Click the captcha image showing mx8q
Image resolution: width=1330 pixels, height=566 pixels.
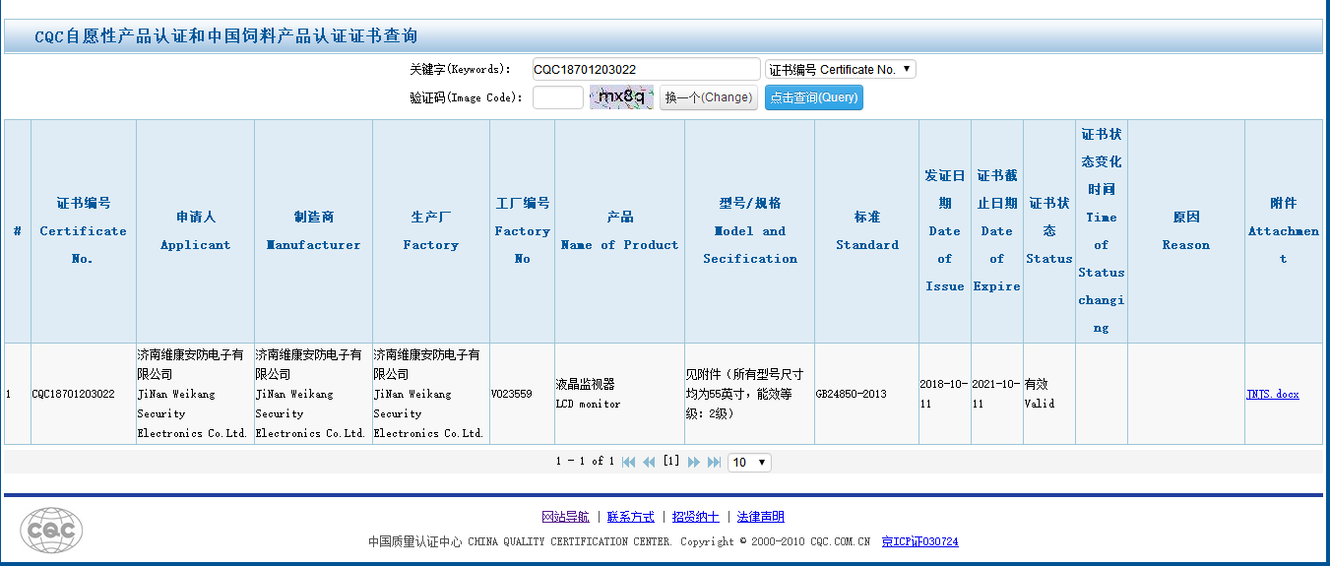621,97
